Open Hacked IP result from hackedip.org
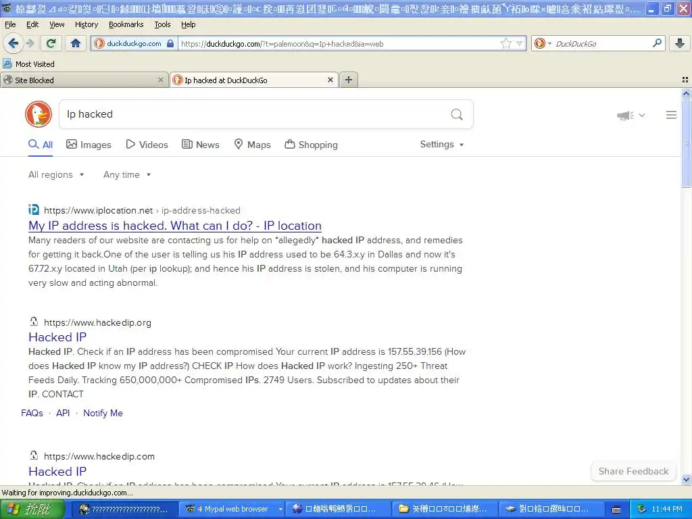The image size is (692, 519). tap(57, 337)
